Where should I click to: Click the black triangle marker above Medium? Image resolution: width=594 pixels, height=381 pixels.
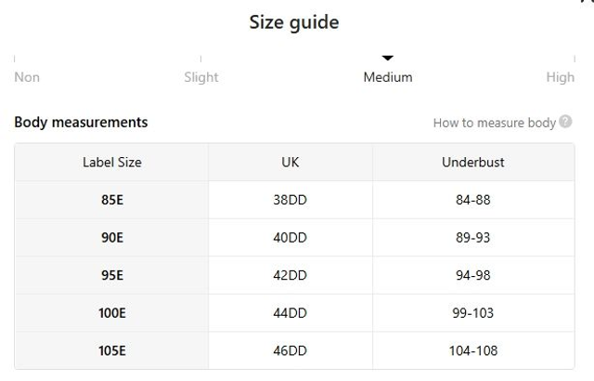pos(388,59)
